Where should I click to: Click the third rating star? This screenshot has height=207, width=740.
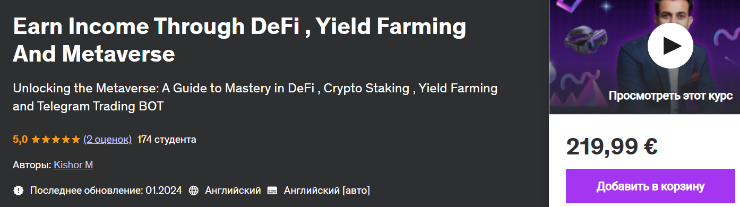[56, 140]
